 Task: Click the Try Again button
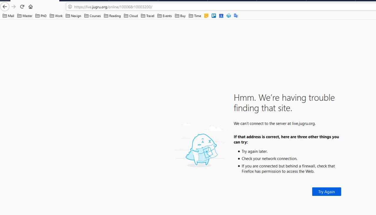(x=327, y=192)
